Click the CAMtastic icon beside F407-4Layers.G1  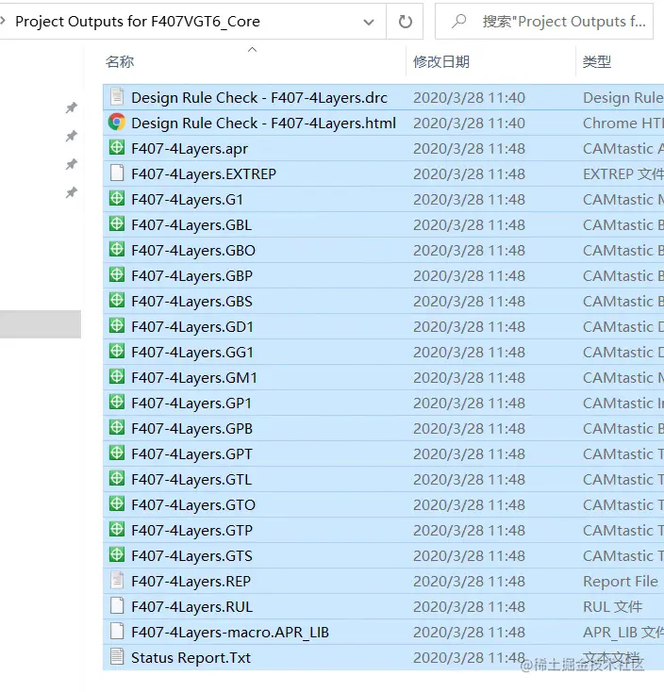tap(117, 198)
